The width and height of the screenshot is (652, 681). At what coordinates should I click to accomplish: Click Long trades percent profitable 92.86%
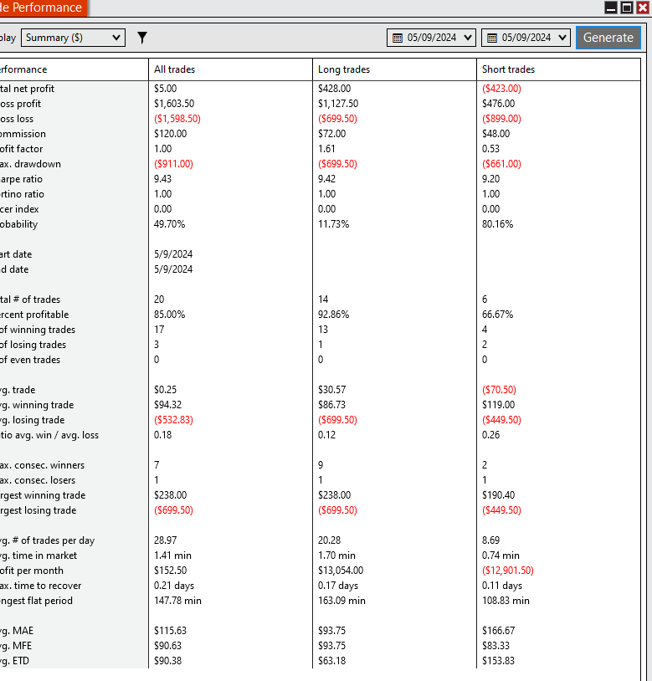coord(334,315)
